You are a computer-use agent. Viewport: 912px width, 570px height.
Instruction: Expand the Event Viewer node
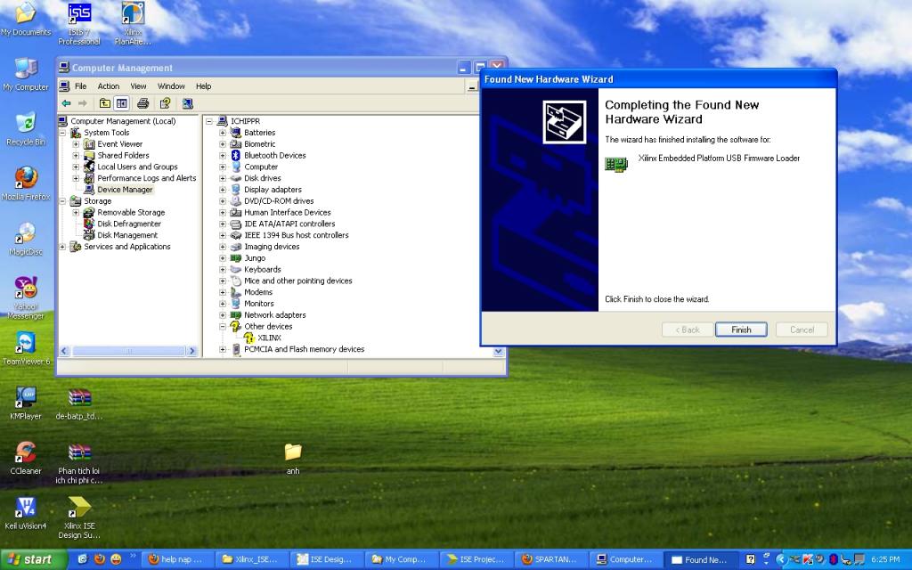76,143
